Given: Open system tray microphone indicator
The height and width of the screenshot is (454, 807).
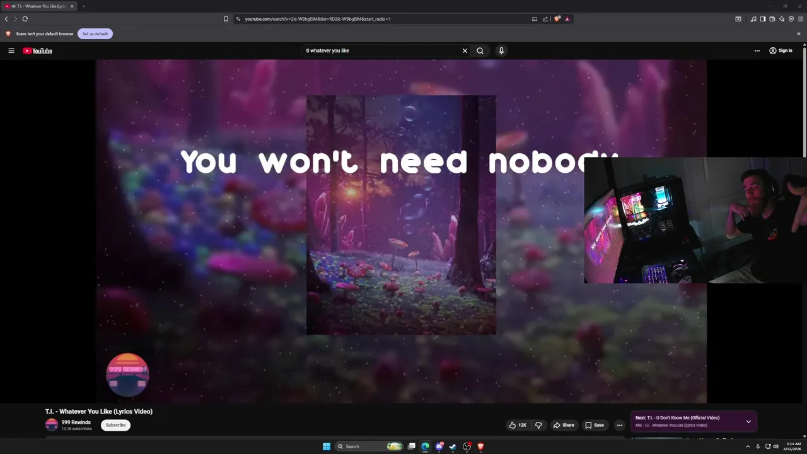Looking at the screenshot, I should pos(758,446).
